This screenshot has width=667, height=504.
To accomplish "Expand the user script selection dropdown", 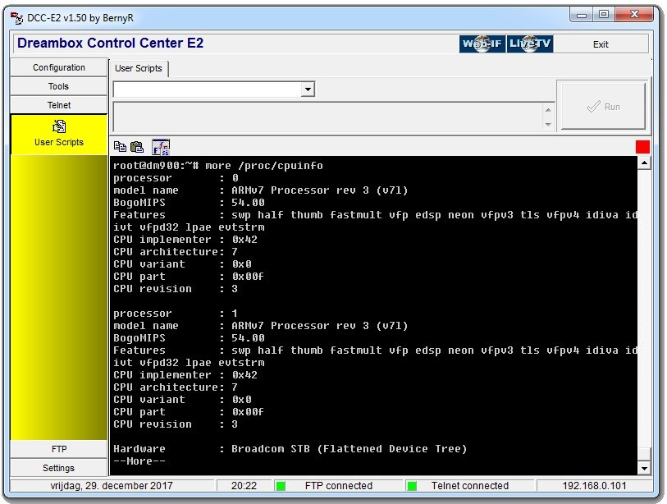I will click(x=308, y=89).
